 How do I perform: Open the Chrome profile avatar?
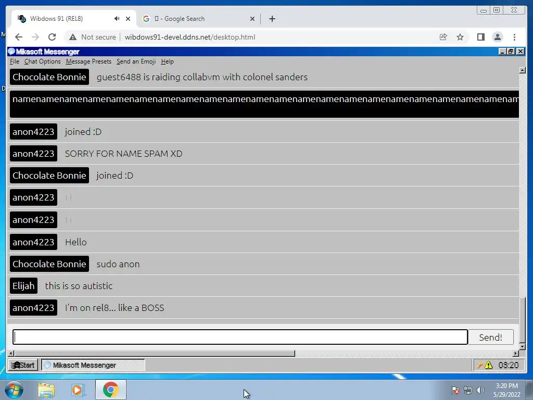point(497,37)
